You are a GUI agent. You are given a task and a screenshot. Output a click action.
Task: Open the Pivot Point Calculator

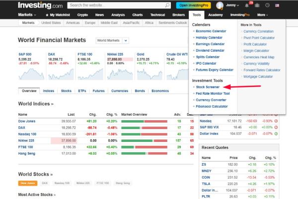pos(259,38)
